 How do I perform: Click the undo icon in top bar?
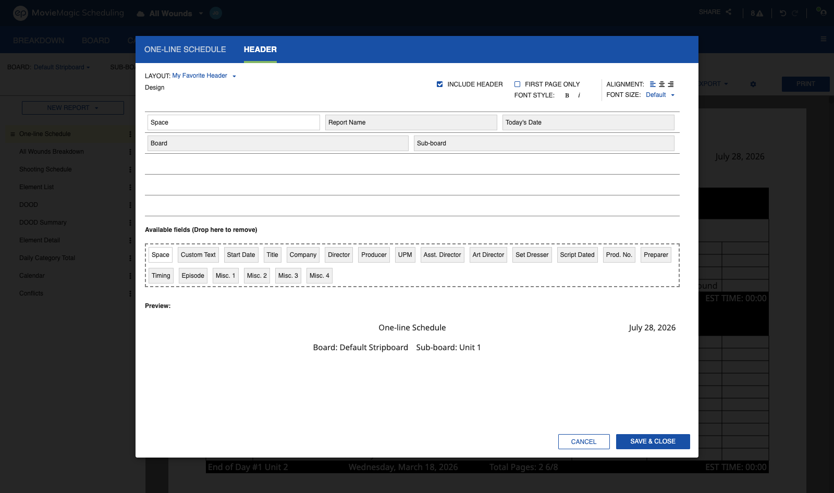pos(783,13)
